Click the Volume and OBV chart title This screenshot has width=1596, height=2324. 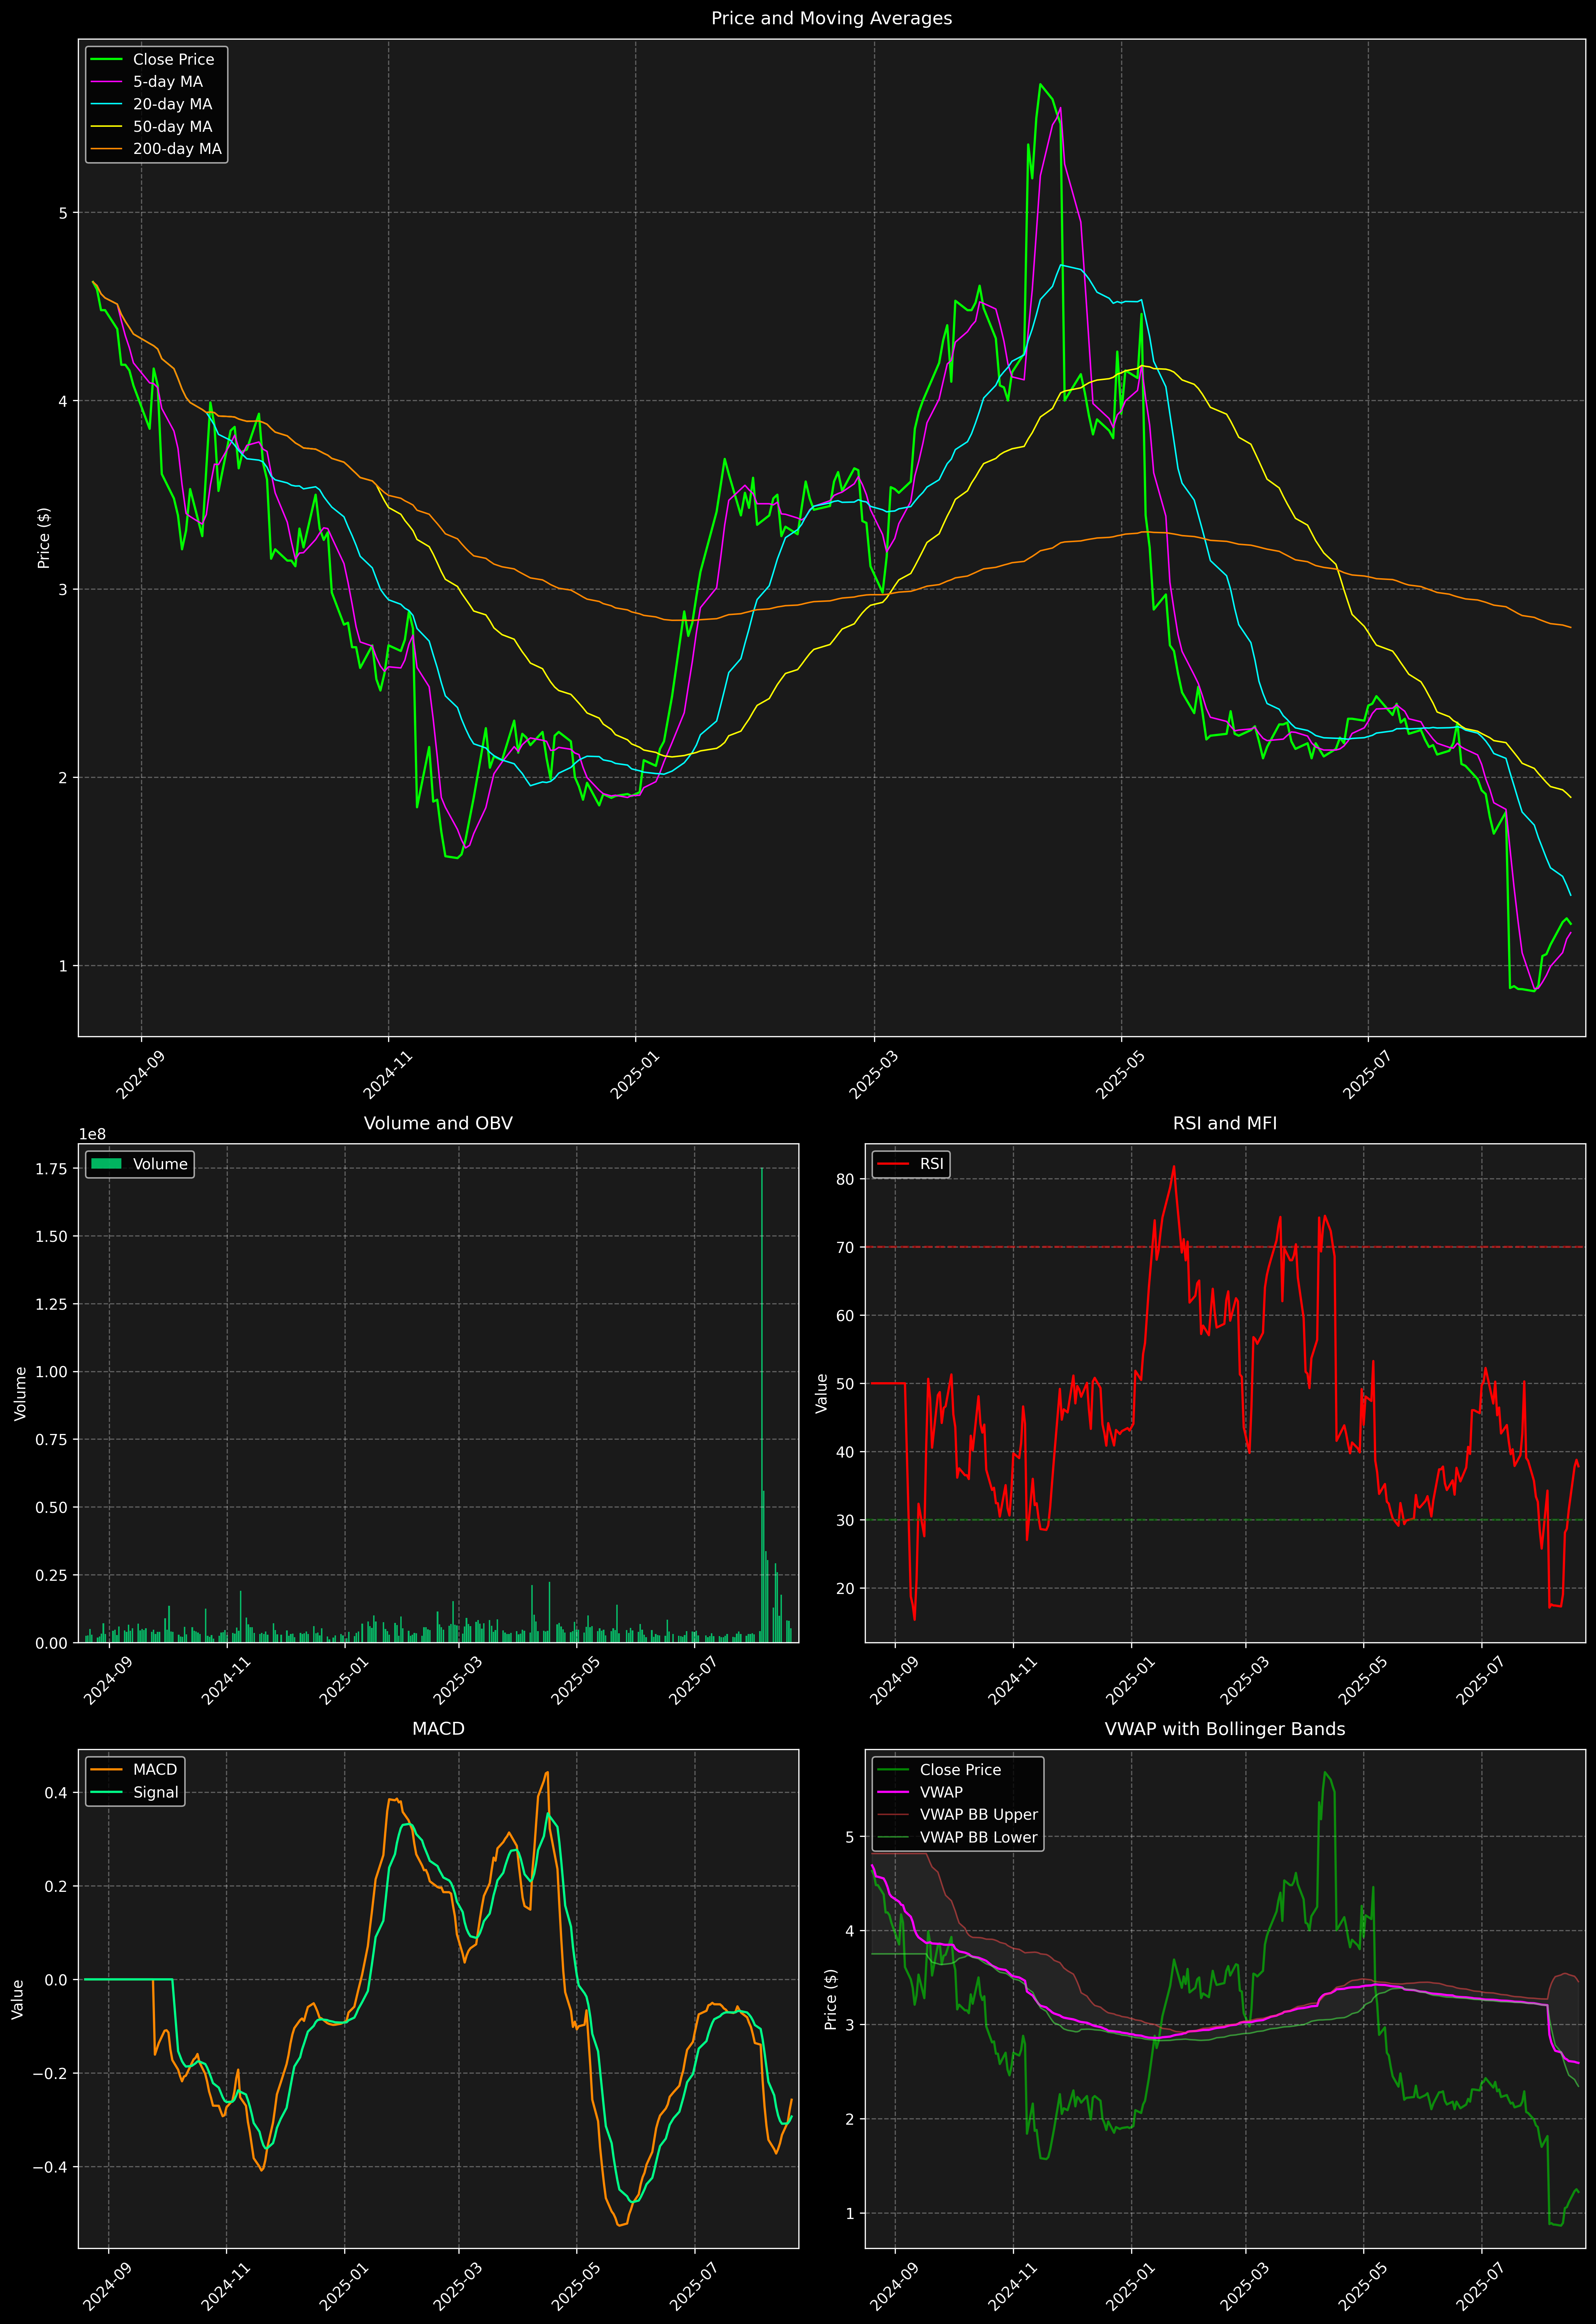point(438,1123)
